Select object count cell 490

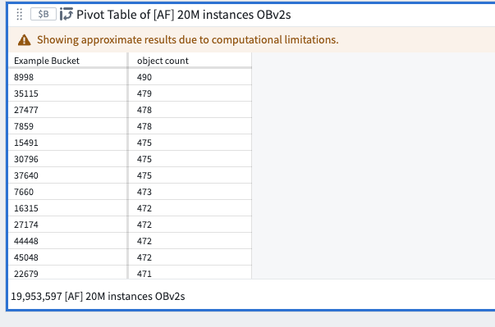190,77
